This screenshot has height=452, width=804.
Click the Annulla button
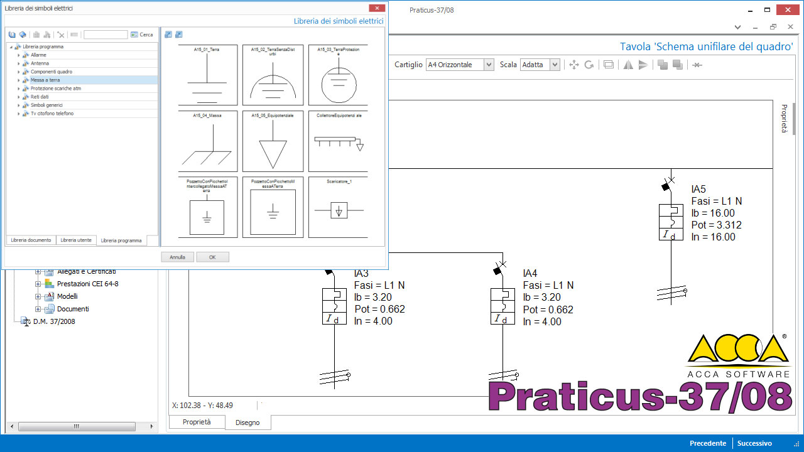point(177,257)
